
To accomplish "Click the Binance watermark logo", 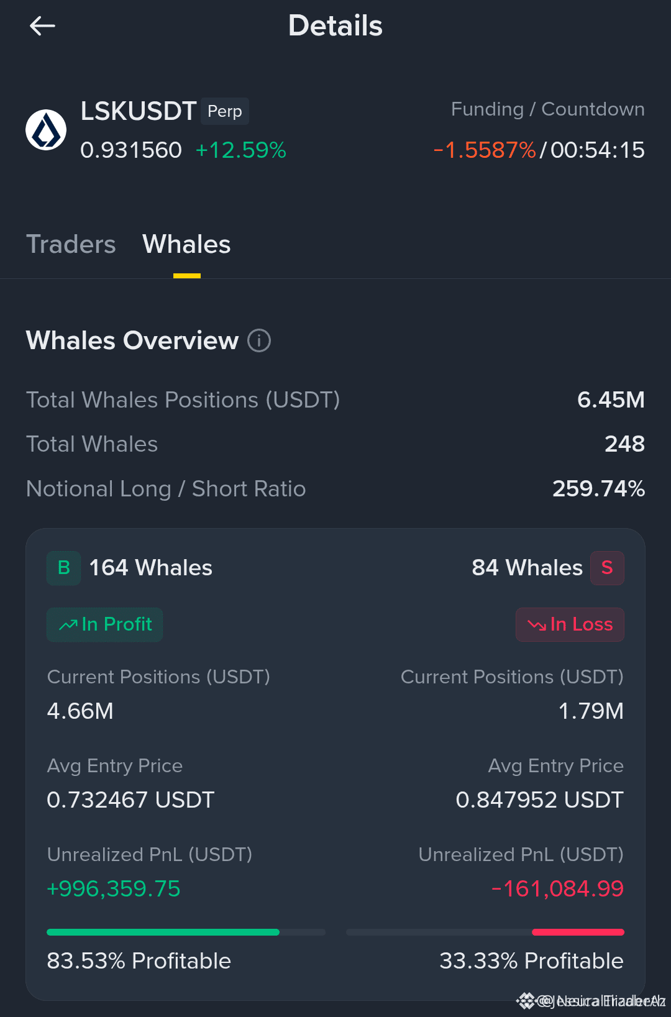I will tap(526, 1000).
